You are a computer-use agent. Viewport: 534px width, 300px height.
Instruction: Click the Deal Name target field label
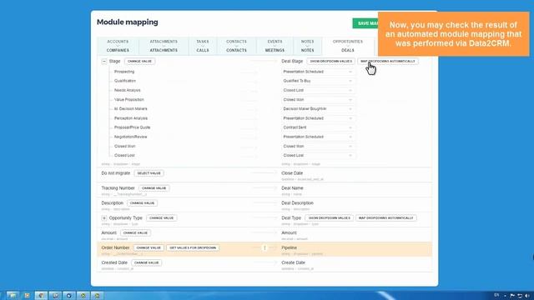coord(292,188)
